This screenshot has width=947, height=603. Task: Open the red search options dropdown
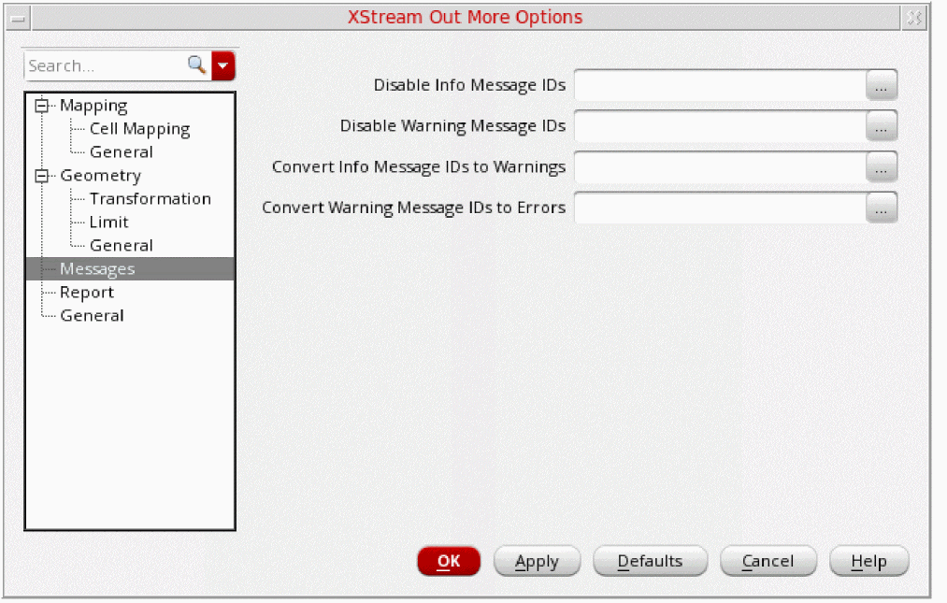pyautogui.click(x=222, y=65)
